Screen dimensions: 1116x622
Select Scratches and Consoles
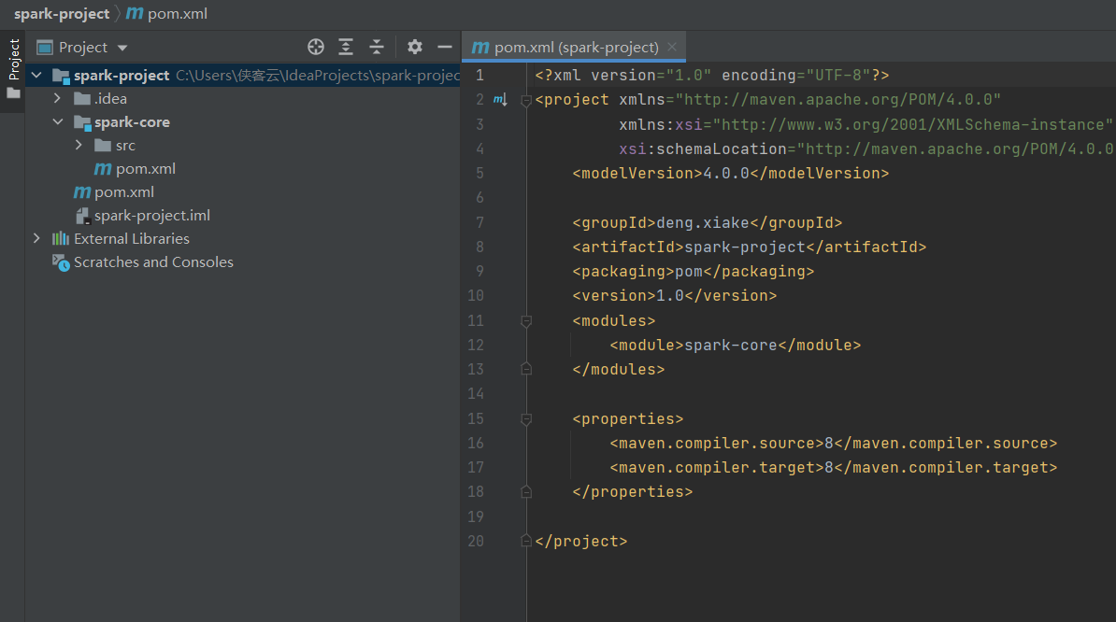click(x=153, y=262)
